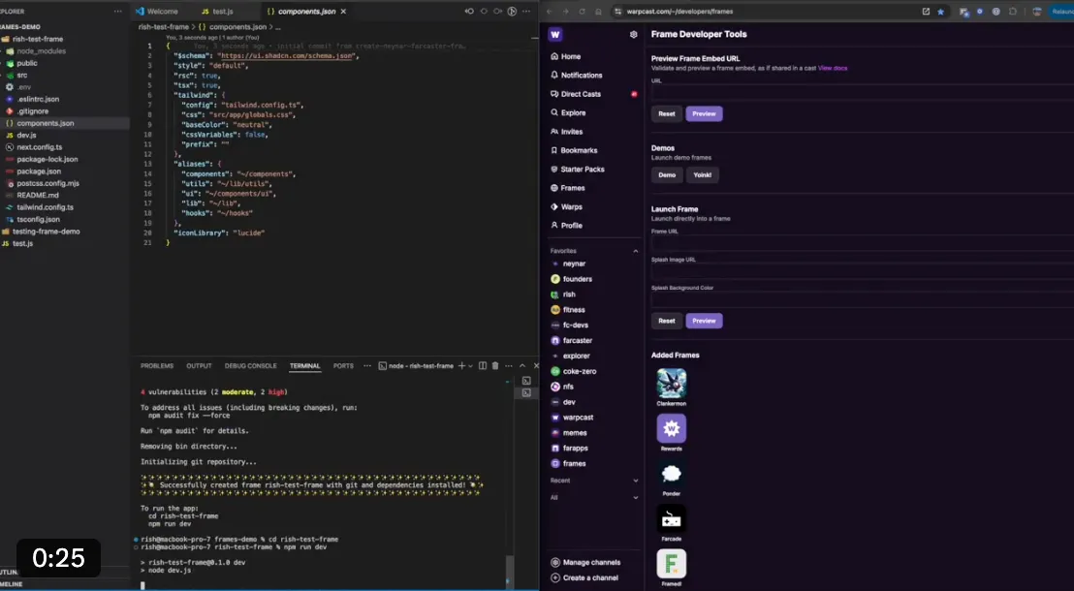Open the Framed! added frame

click(x=671, y=564)
